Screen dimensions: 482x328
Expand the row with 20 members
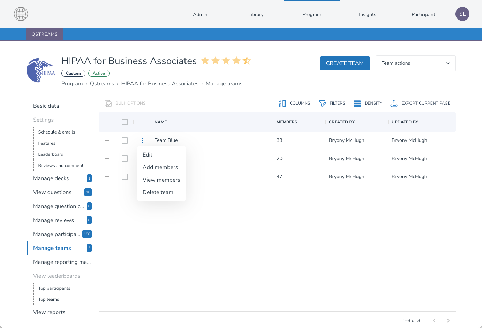pyautogui.click(x=107, y=159)
